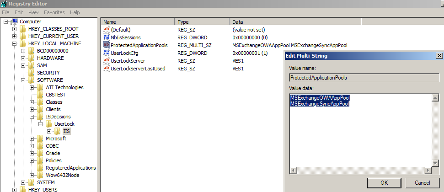Select the UserLockCfg value name
Screen dimensions: 444x192
pos(124,53)
